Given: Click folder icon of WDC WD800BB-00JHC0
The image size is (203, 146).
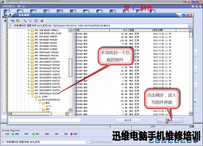Looking at the screenshot, I should (x=32, y=59).
